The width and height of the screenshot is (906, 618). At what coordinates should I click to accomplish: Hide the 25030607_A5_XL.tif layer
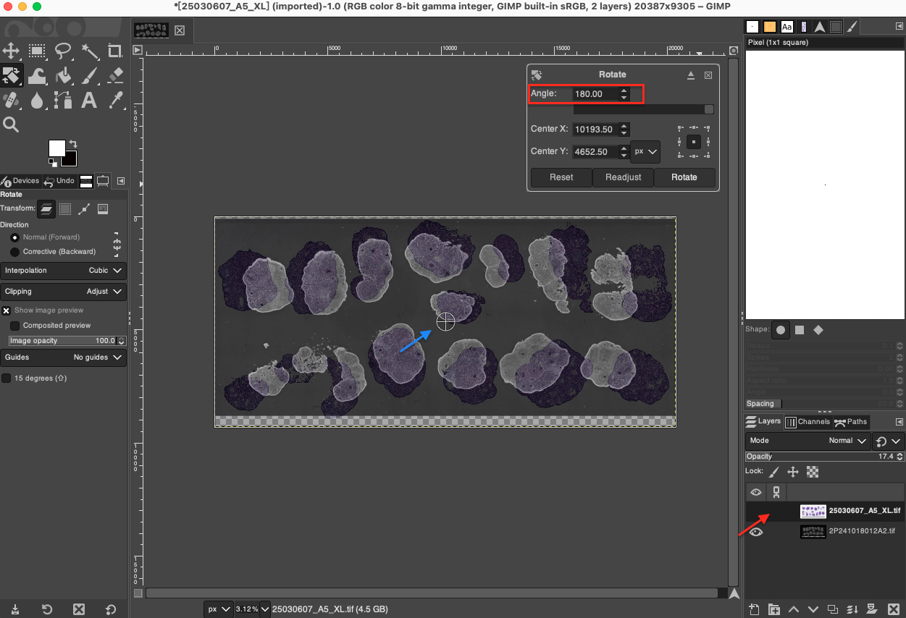(755, 510)
